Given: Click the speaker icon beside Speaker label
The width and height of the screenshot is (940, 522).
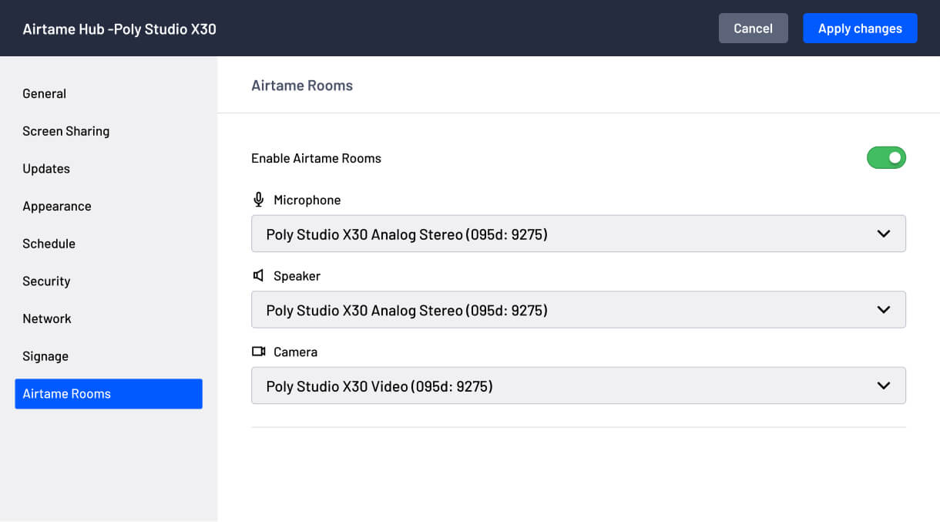Looking at the screenshot, I should [259, 275].
